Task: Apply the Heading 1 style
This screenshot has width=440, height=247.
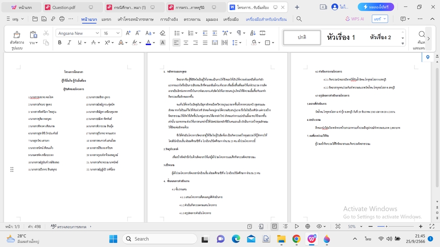Action: (x=341, y=37)
